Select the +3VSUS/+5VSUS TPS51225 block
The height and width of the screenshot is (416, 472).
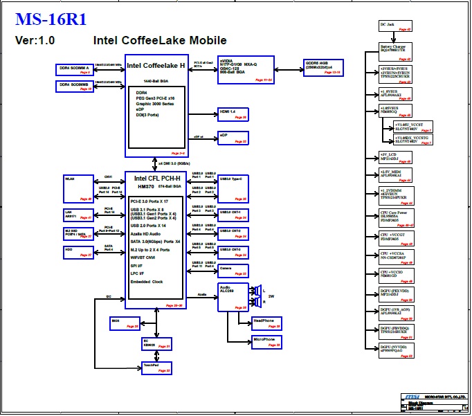[x=395, y=74]
